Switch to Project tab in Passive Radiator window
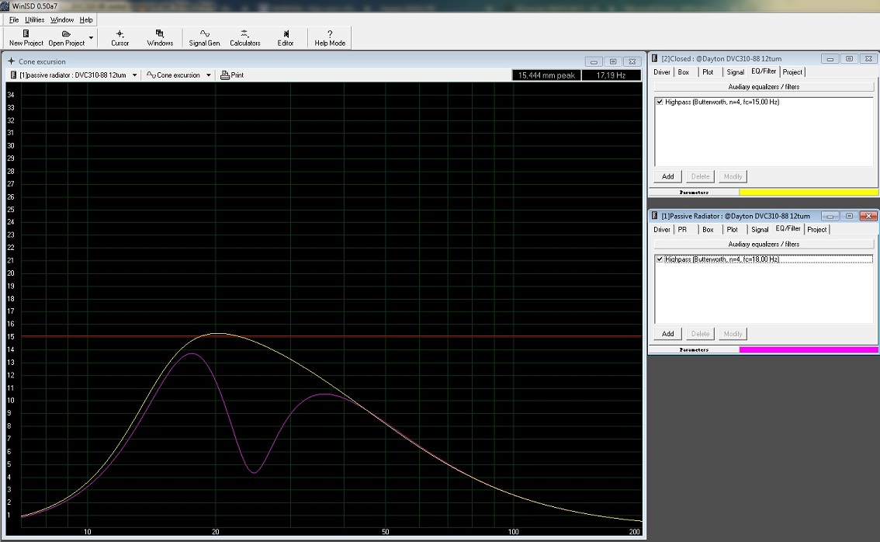The width and height of the screenshot is (880, 542). point(817,229)
